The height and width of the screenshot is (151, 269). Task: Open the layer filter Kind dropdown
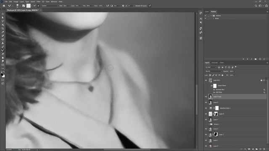(x=211, y=67)
